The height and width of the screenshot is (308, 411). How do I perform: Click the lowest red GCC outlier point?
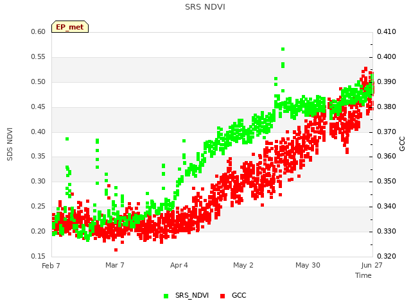pos(116,250)
